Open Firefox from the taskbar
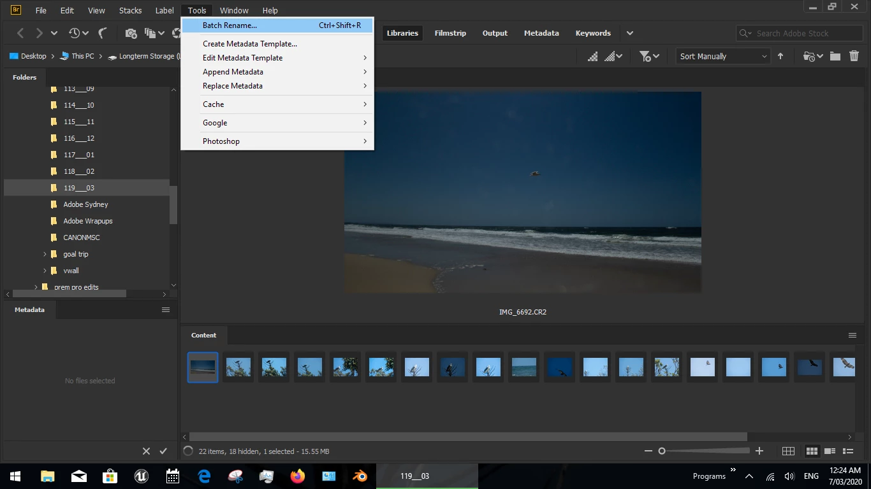This screenshot has width=871, height=489. coord(298,476)
